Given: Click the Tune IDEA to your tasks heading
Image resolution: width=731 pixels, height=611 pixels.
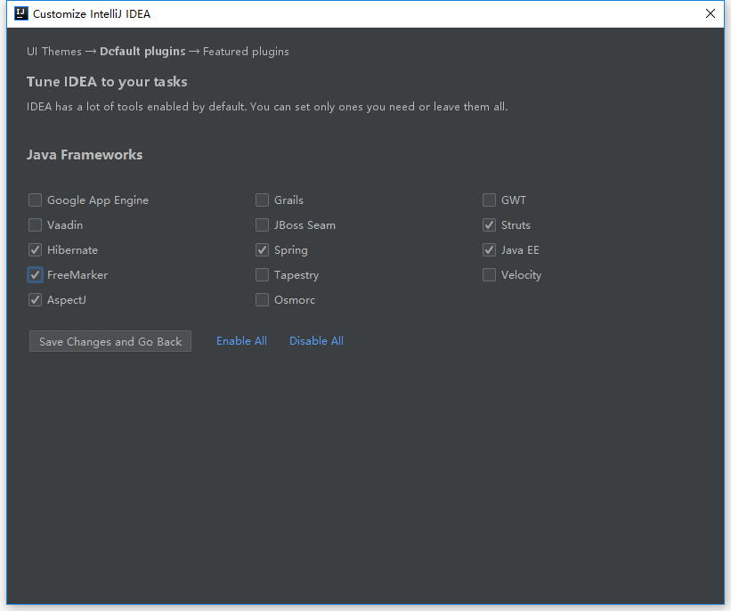Looking at the screenshot, I should click(x=107, y=82).
